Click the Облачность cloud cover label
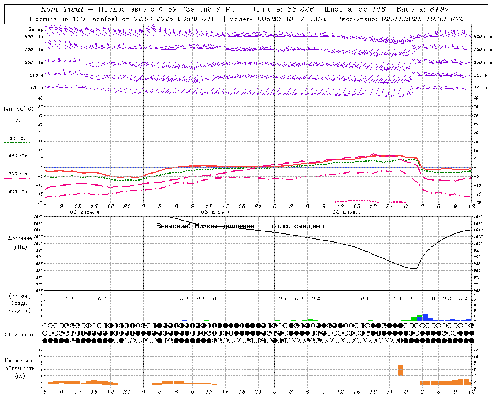494x395 pixels. coord(20,335)
